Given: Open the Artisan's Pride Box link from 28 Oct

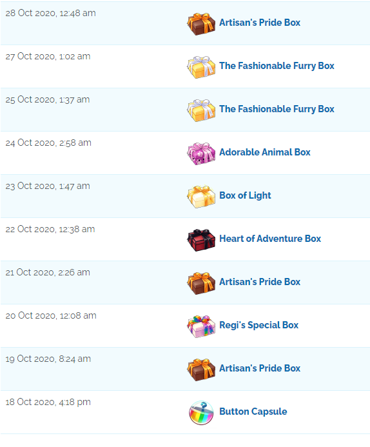Looking at the screenshot, I should (260, 23).
